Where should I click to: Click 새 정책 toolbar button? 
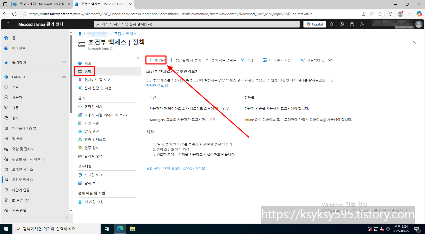coord(156,60)
